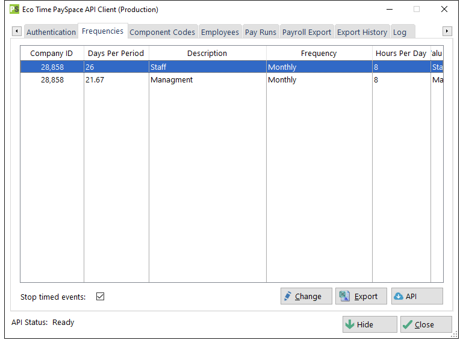The width and height of the screenshot is (463, 343).
Task: Click the API download button
Action: point(417,296)
